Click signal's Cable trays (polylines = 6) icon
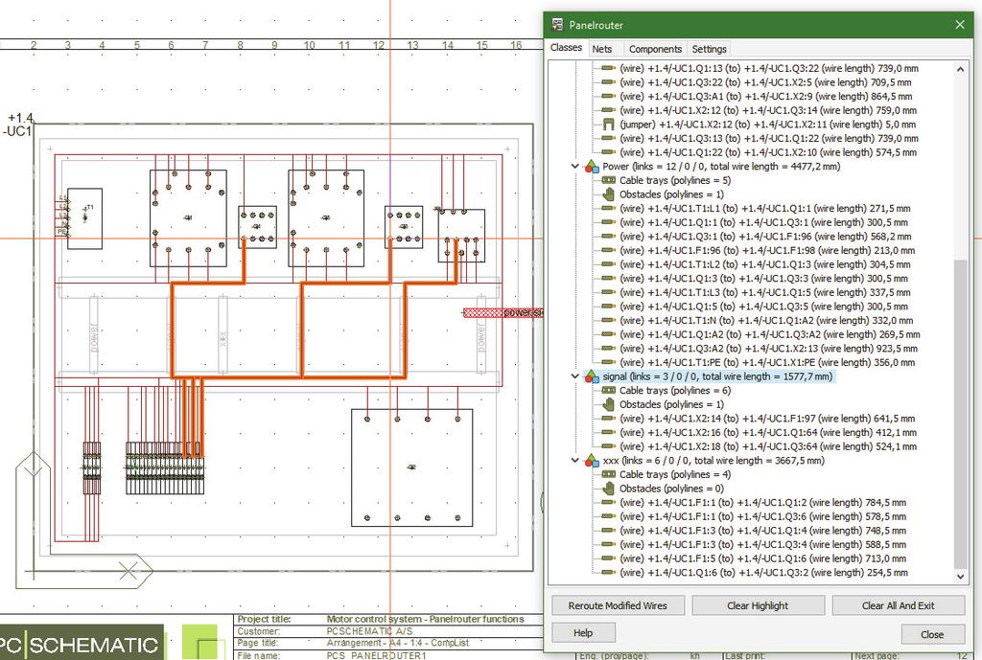 [x=608, y=391]
